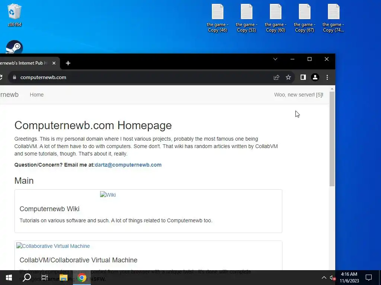This screenshot has width=381, height=285.
Task: Click Computernewb Wiki card heading
Action: pyautogui.click(x=49, y=209)
